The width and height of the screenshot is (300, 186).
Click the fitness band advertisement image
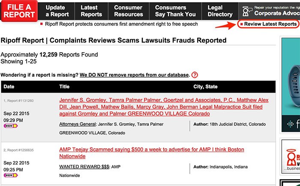click(291, 85)
